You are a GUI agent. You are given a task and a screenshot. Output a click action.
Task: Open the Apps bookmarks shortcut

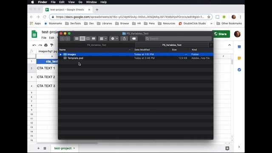[x=35, y=23]
